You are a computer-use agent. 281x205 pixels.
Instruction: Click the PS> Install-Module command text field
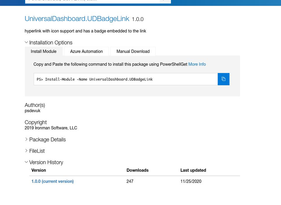(x=126, y=79)
